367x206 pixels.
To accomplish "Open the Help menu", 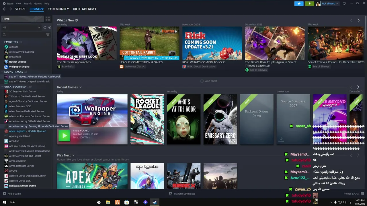I will coord(47,3).
